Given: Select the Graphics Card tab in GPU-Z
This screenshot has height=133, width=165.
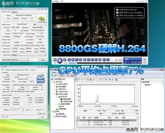Looking at the screenshot, I should 6,12.
